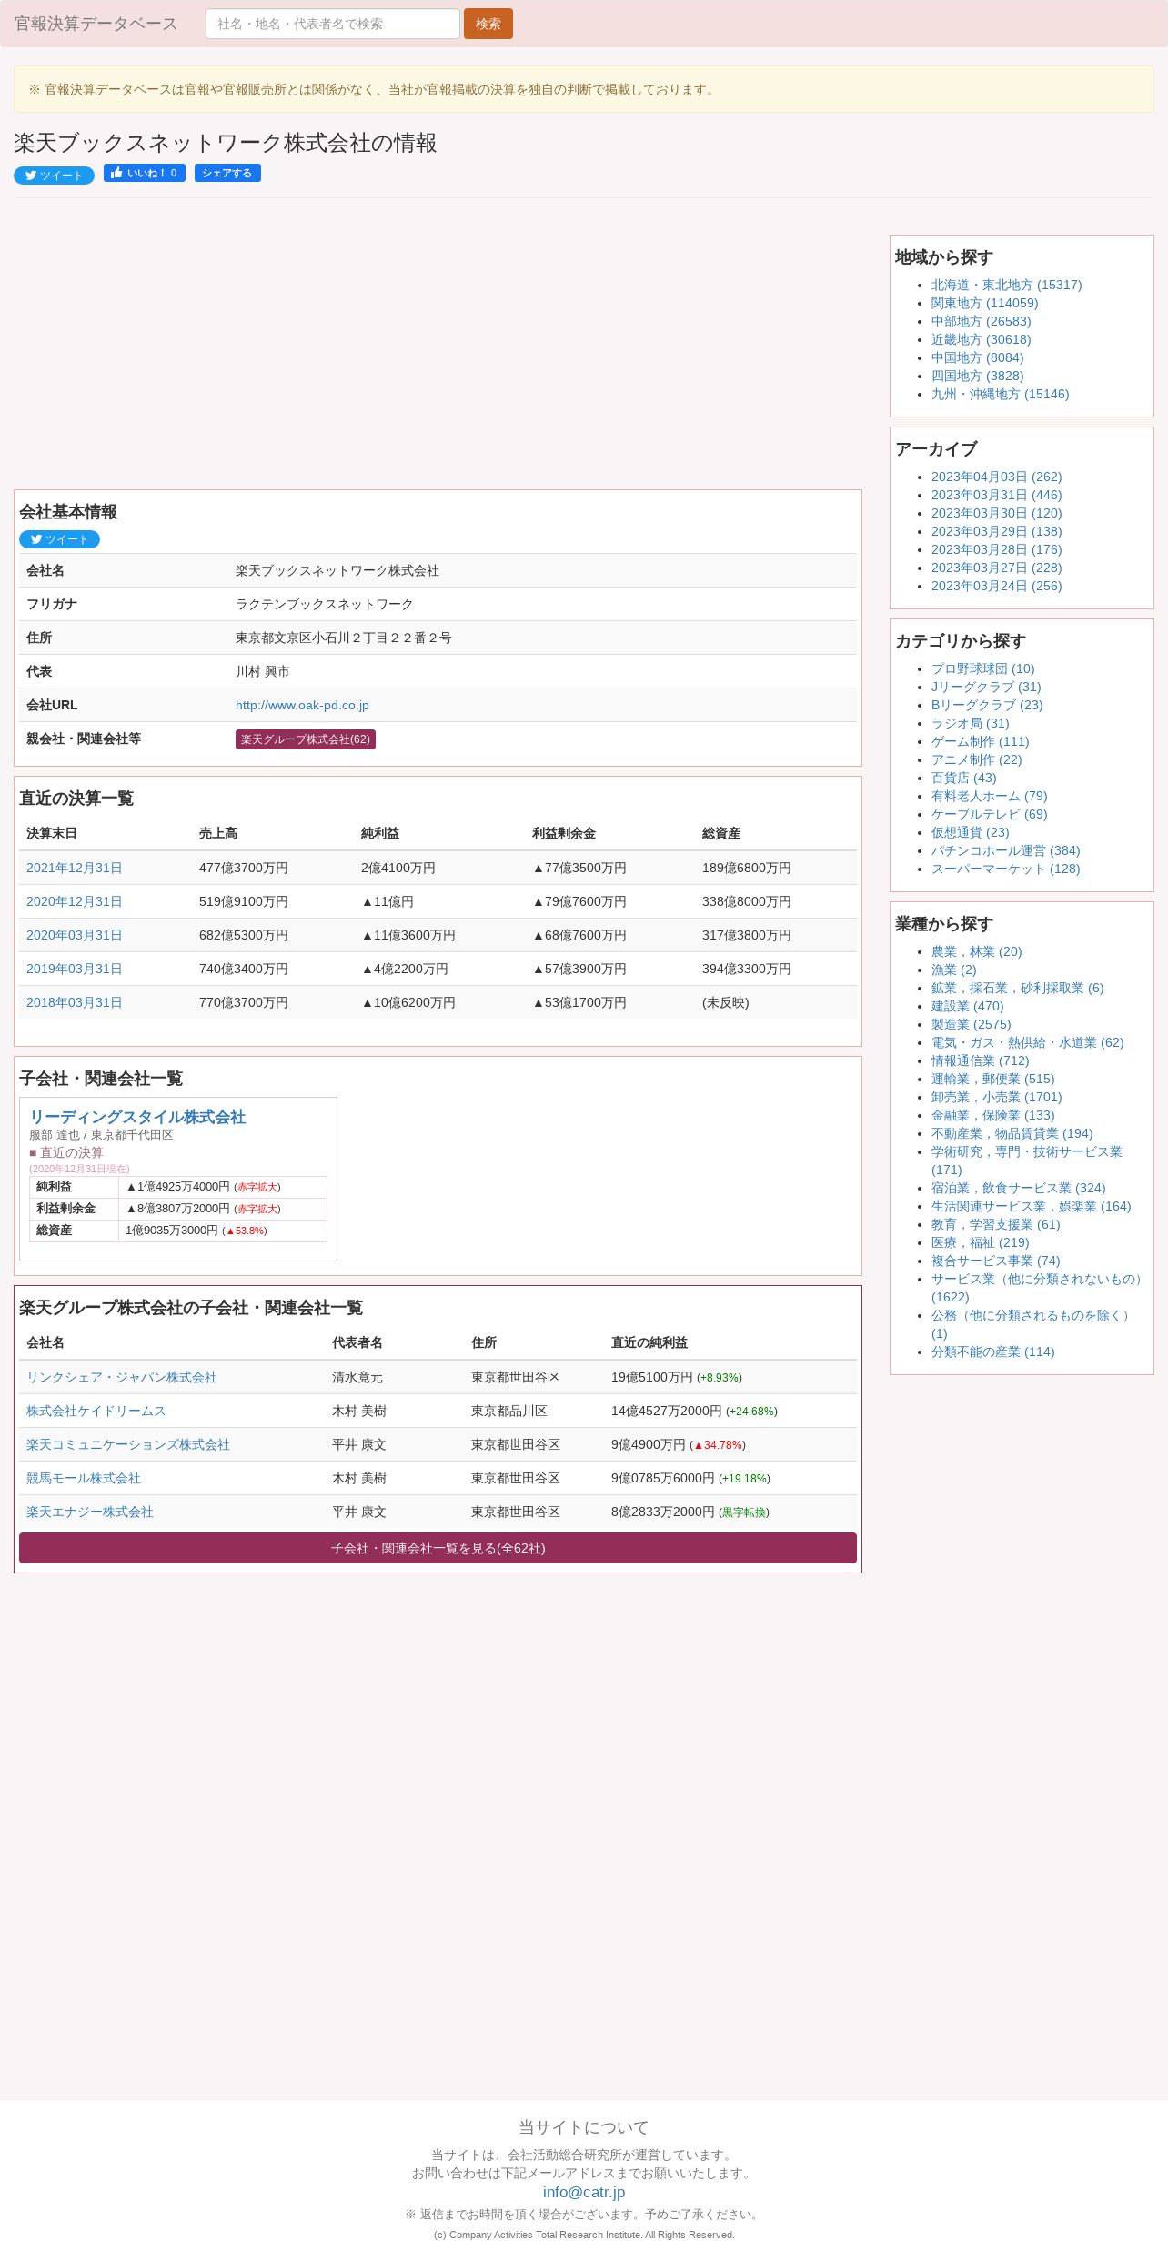Open industry 医療，福祉 (219)
This screenshot has height=2251, width=1168.
point(980,1242)
